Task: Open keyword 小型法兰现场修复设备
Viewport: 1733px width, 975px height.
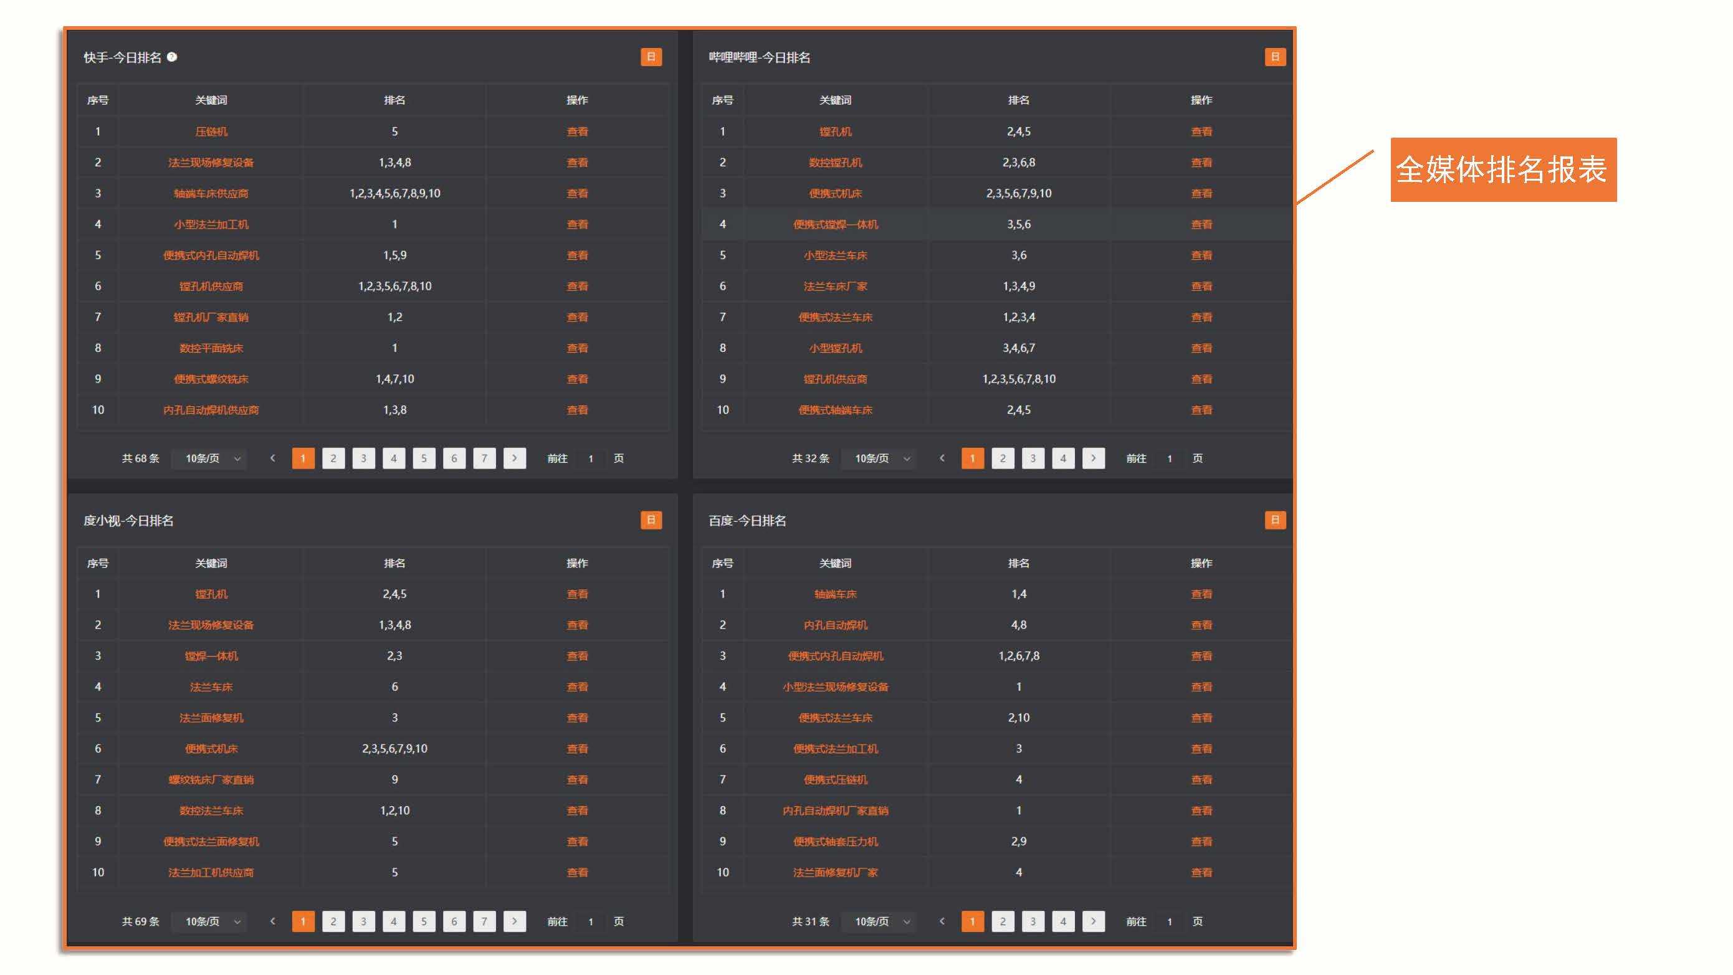Action: click(x=836, y=687)
